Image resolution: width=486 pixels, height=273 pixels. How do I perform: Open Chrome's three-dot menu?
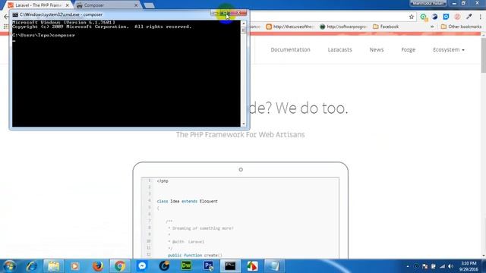481,17
